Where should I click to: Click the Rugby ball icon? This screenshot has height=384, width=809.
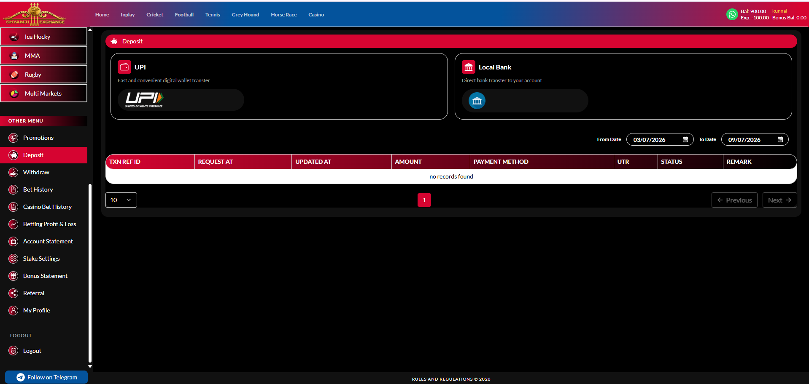[x=14, y=75]
